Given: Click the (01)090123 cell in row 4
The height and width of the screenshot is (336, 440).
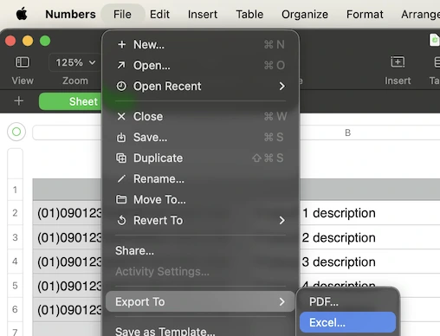Looking at the screenshot, I should [68, 262].
